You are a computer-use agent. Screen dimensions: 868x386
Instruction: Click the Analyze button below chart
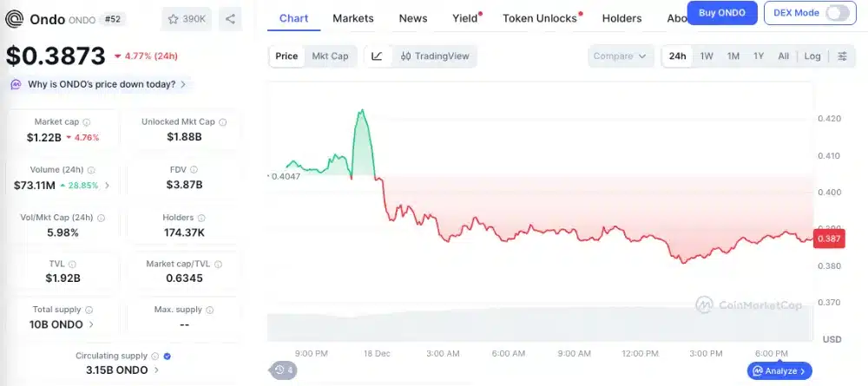(779, 371)
